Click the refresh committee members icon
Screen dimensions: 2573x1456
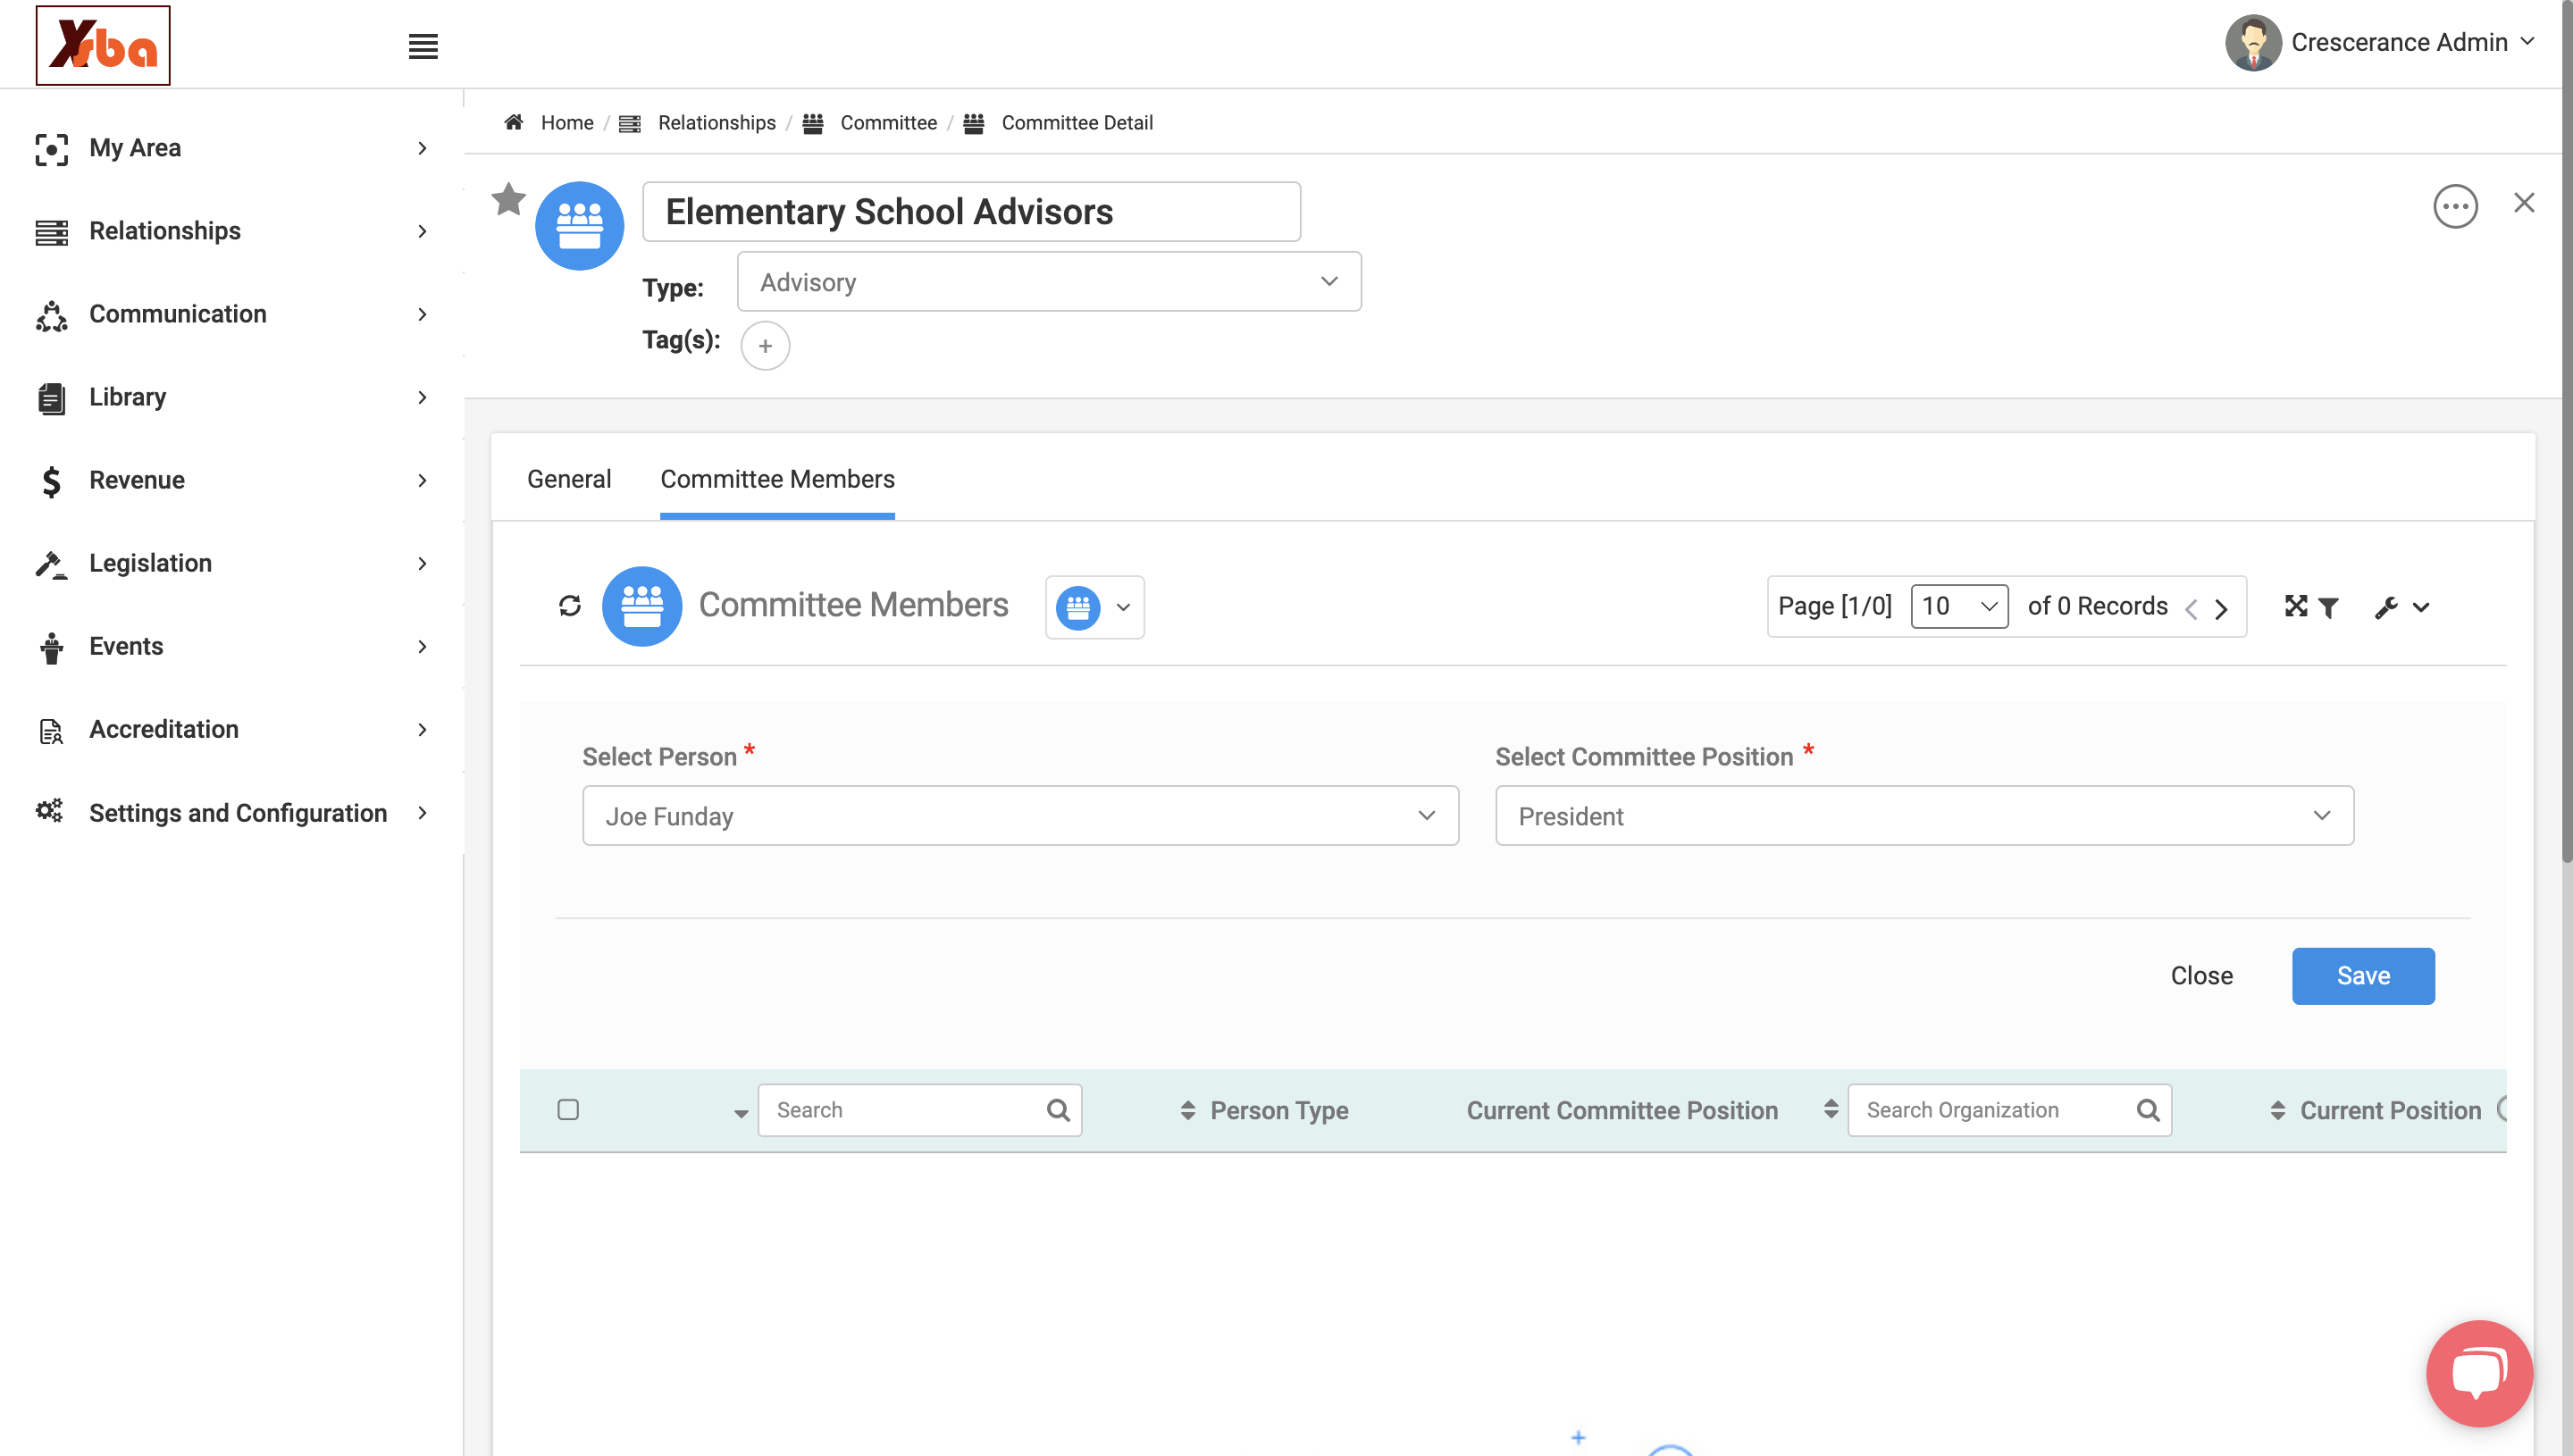click(569, 606)
